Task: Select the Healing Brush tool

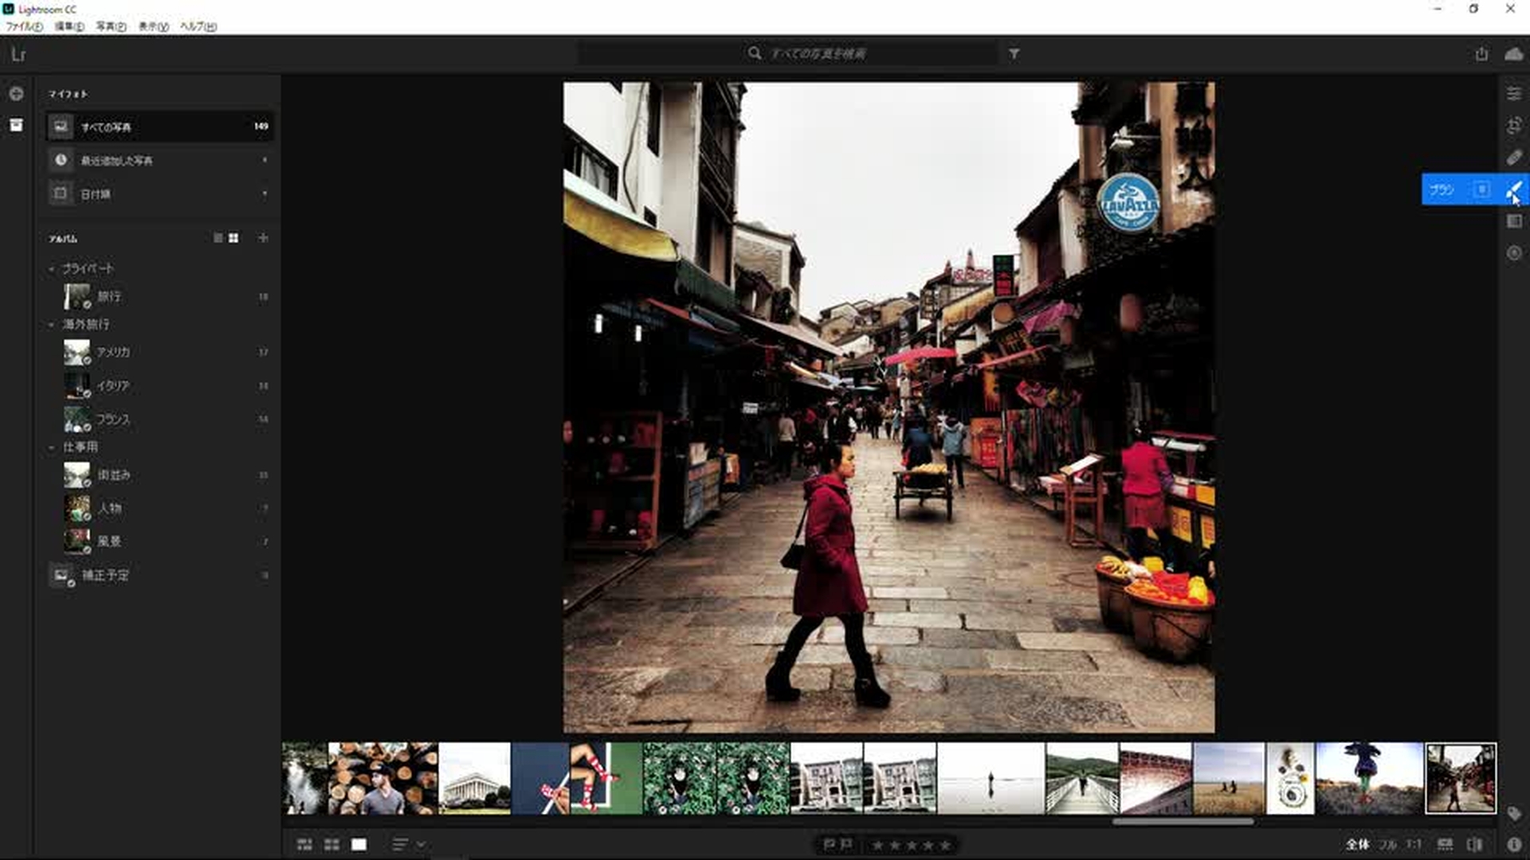Action: (1514, 158)
